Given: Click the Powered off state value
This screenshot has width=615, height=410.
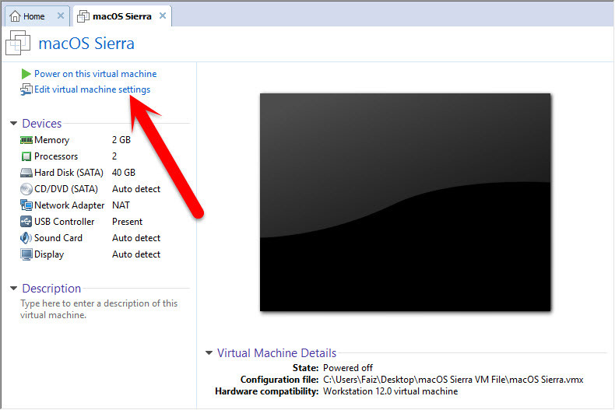Looking at the screenshot, I should tap(347, 368).
